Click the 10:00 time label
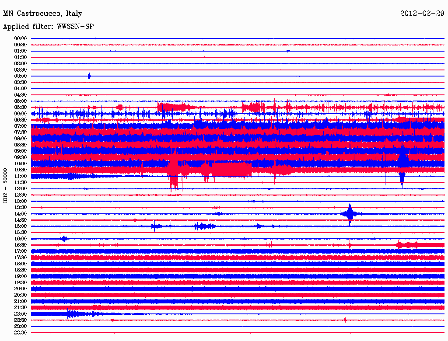 [x=21, y=164]
